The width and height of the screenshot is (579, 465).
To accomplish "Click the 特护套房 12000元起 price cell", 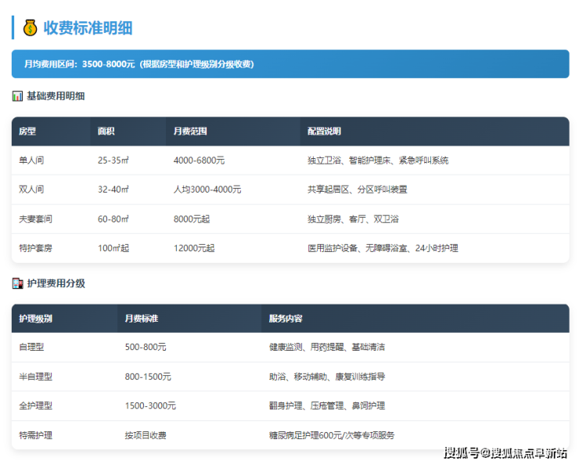I will click(193, 248).
